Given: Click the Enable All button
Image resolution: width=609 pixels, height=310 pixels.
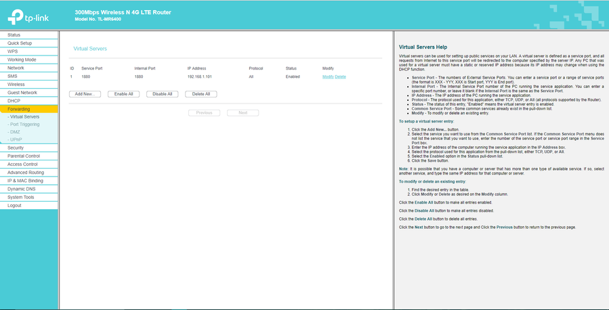Looking at the screenshot, I should coord(123,94).
